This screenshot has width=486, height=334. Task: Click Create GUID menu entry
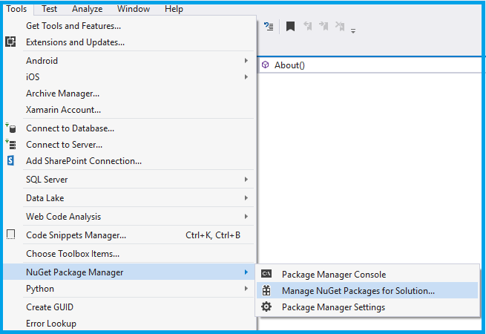tap(130, 307)
